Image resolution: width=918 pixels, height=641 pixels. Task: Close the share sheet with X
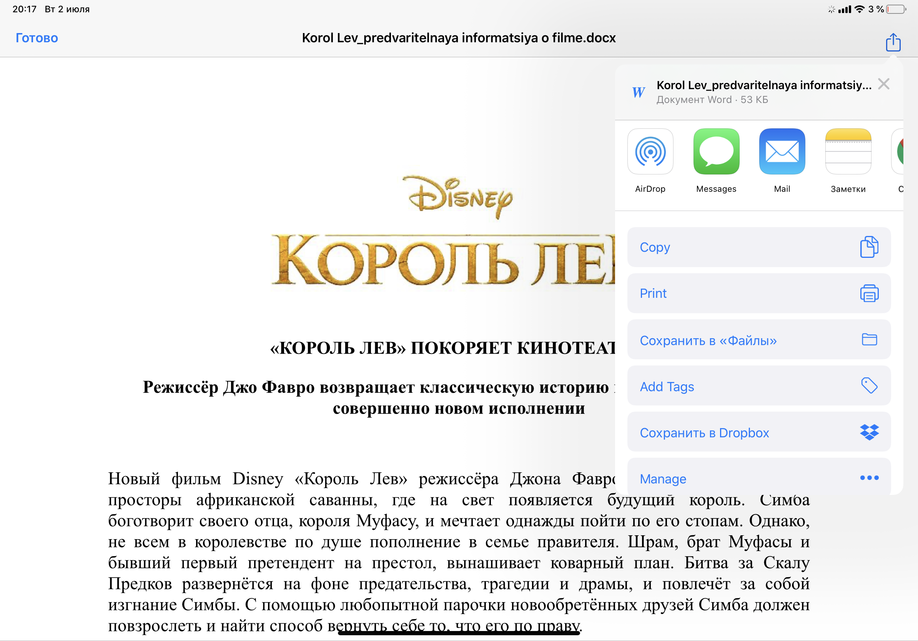(883, 84)
